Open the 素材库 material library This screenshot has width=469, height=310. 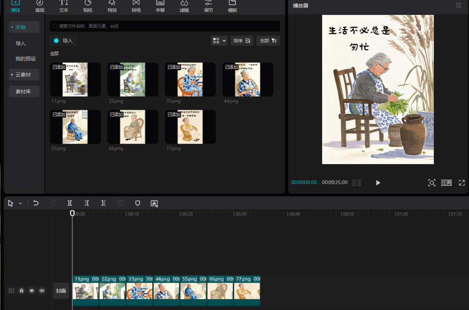[24, 92]
